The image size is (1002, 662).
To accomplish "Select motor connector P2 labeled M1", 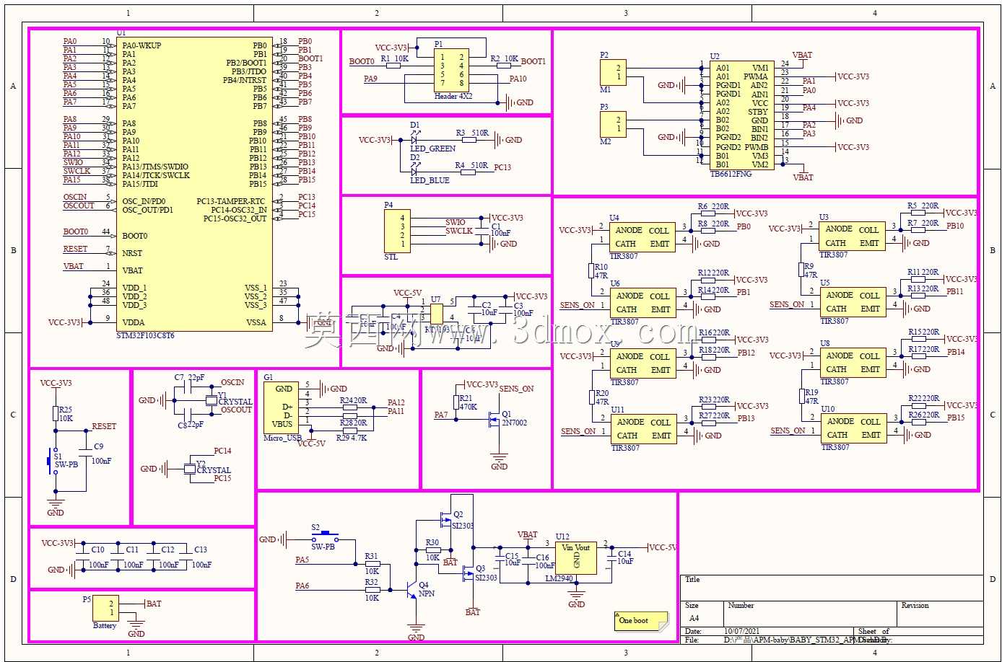I will (613, 72).
